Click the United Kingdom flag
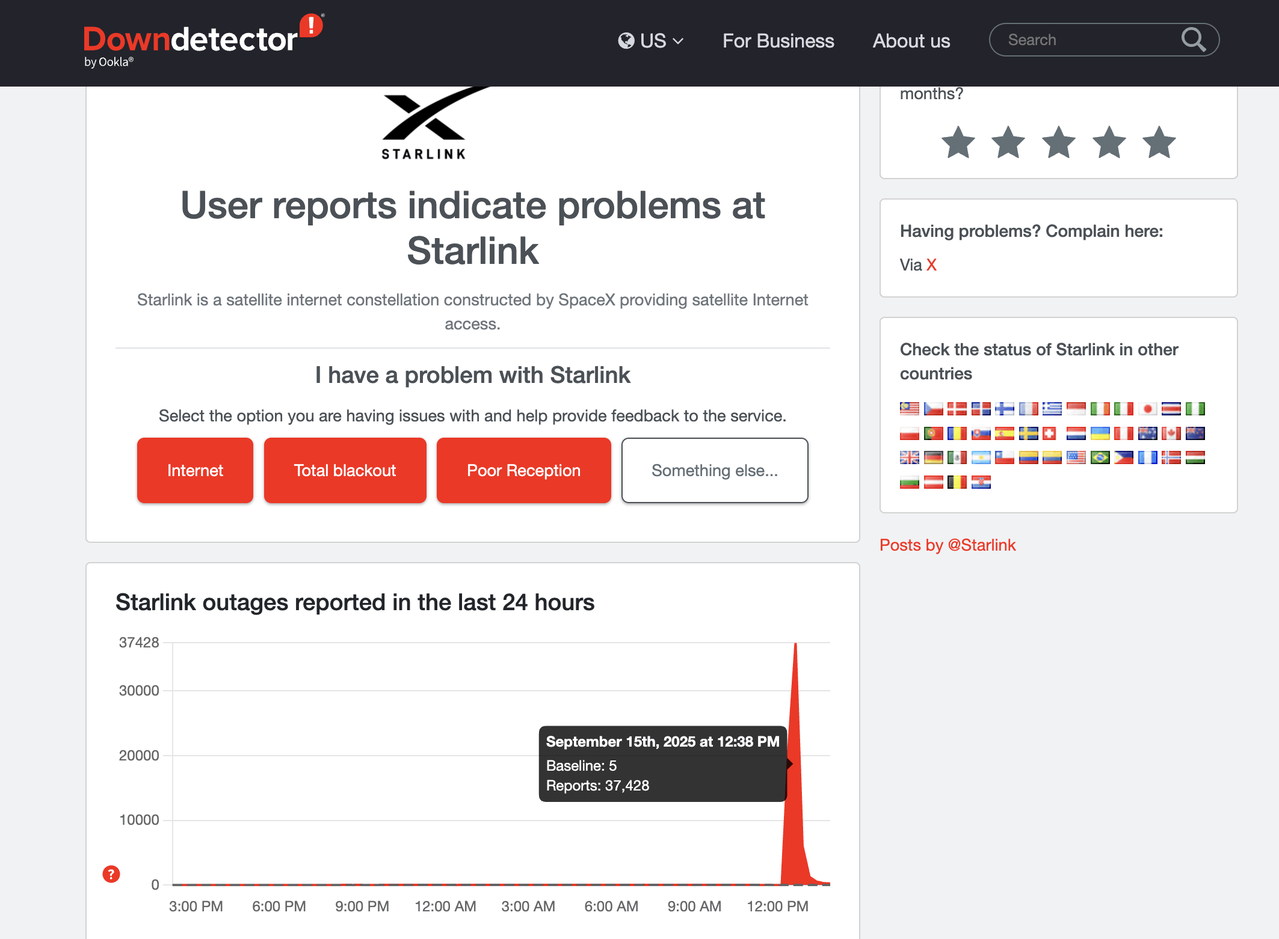This screenshot has width=1279, height=939. (x=909, y=458)
